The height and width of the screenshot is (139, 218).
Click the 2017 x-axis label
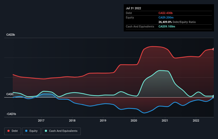pyautogui.click(x=41, y=121)
